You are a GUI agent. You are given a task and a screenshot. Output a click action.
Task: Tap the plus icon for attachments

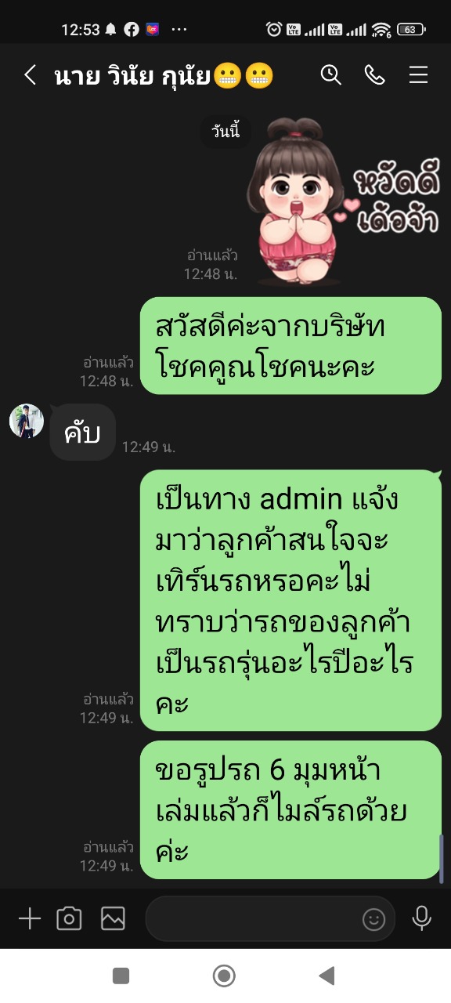coord(29,918)
